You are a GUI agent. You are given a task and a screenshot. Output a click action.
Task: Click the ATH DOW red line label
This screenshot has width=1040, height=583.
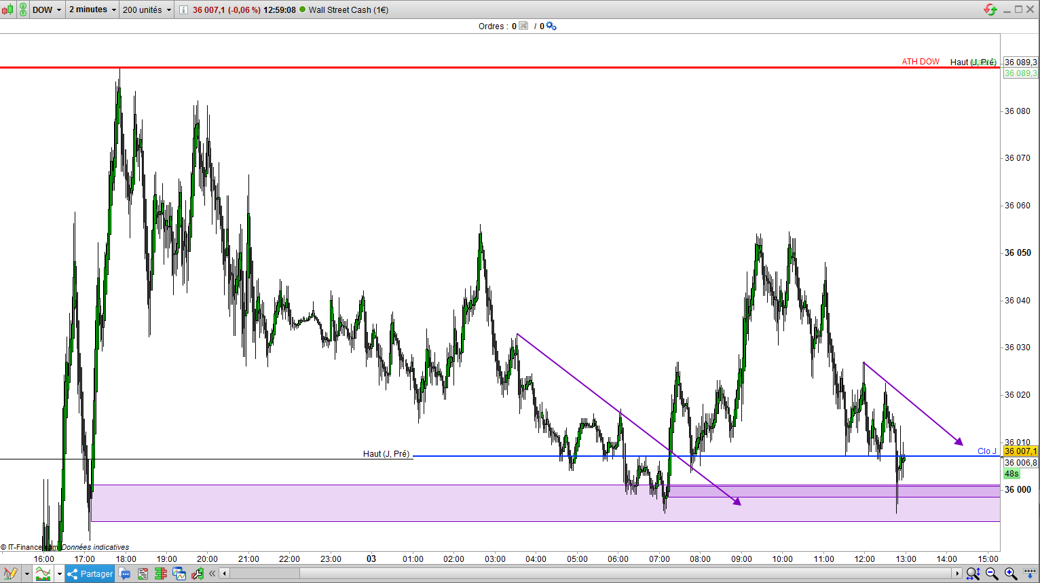[x=921, y=62]
